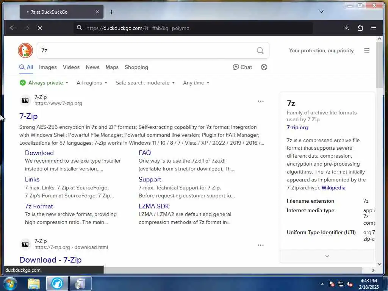Switch to Maps results tab

pyautogui.click(x=112, y=67)
